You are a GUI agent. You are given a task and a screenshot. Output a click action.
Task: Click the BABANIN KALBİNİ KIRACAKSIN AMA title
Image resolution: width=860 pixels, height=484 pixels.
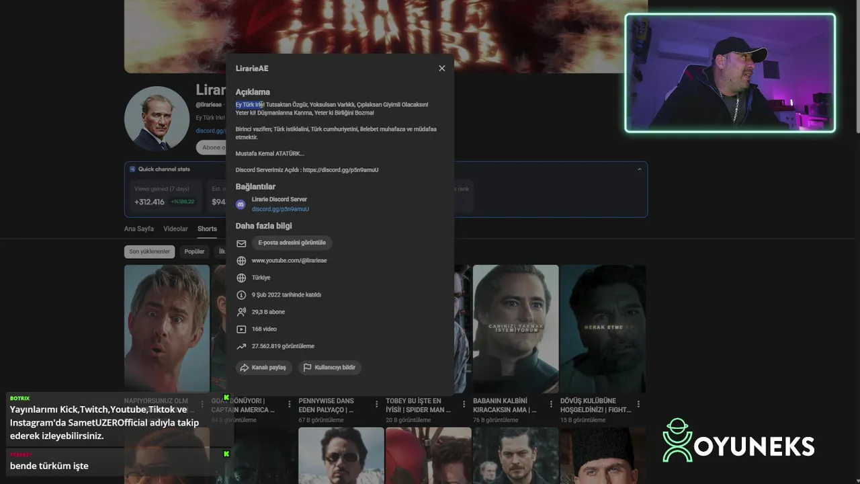click(505, 405)
